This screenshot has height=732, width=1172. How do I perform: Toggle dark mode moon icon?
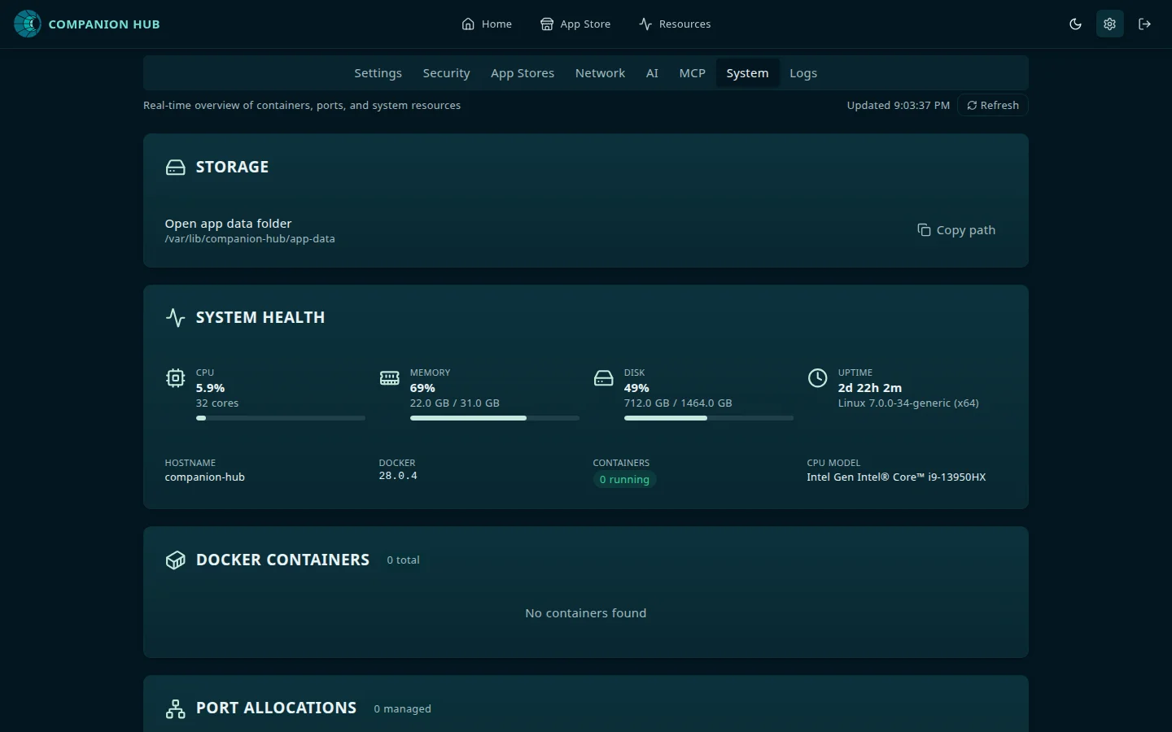pos(1075,24)
